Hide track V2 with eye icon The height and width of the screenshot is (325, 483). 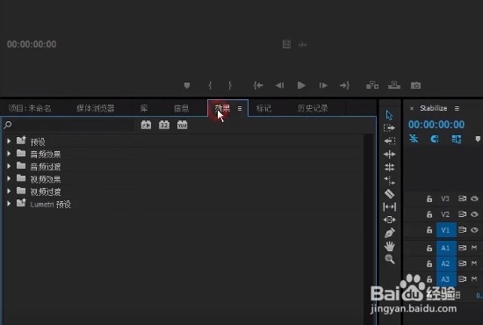click(474, 214)
